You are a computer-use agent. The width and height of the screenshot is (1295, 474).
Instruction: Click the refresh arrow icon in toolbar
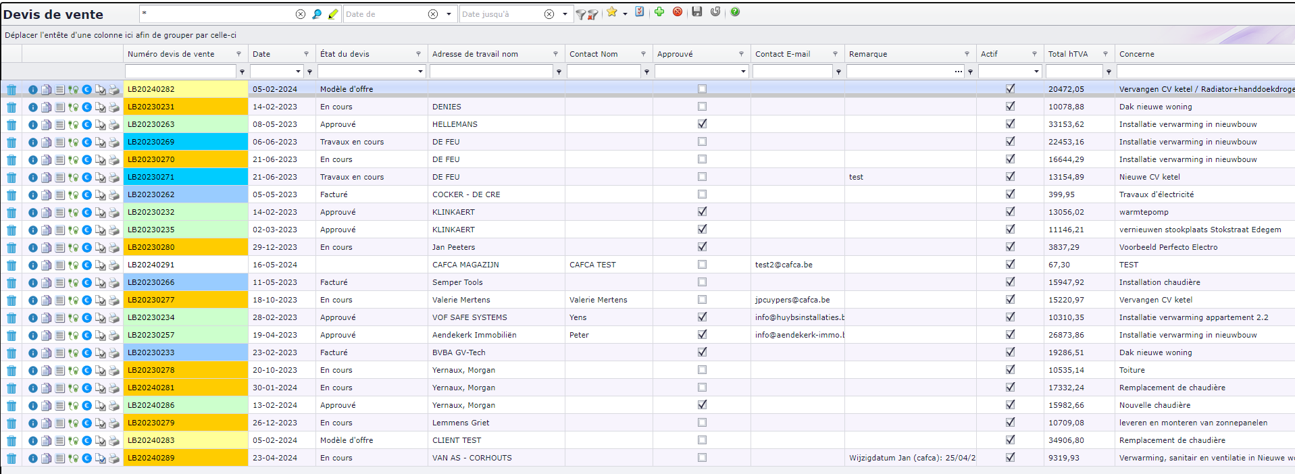715,11
